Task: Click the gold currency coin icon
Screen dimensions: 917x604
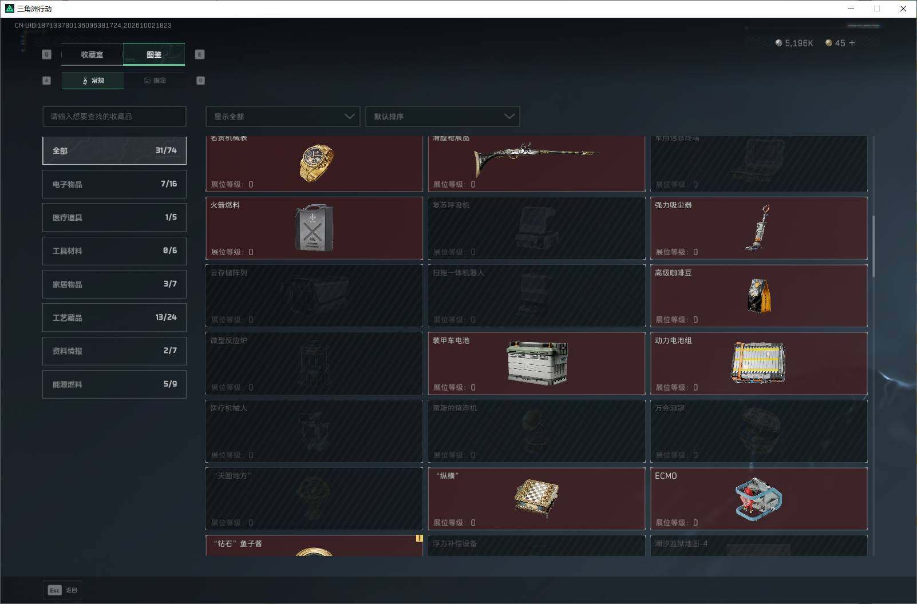Action: point(828,43)
